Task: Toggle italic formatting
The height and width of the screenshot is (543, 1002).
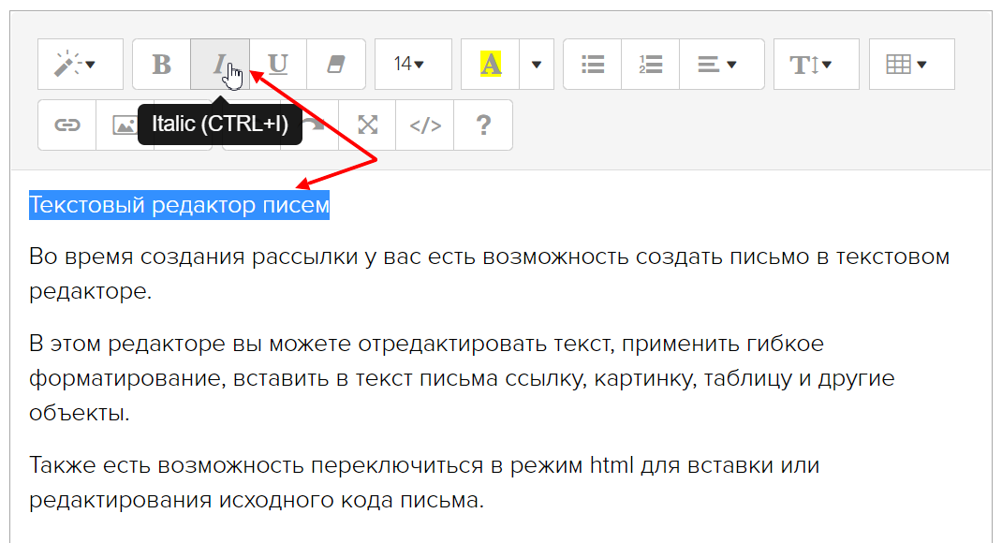Action: point(219,65)
